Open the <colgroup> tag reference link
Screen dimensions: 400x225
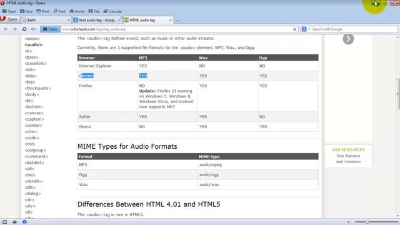[x=36, y=150]
